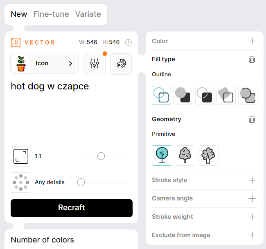Click the Vector mode image icon
Screen dimensions: 266x249
[x=16, y=42]
